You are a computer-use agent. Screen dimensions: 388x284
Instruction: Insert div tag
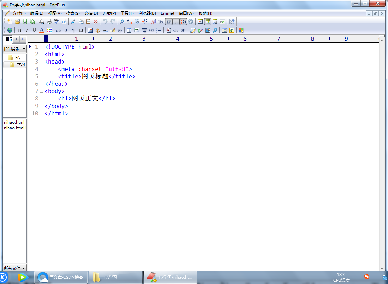pos(176,30)
